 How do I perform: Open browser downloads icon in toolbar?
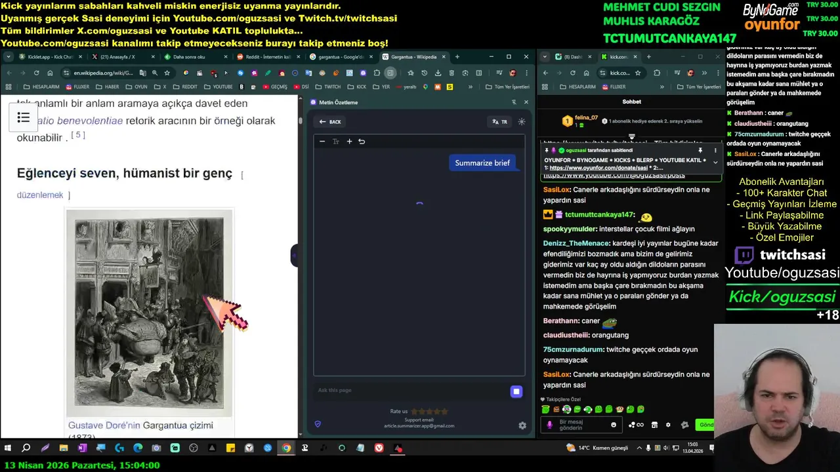[437, 73]
